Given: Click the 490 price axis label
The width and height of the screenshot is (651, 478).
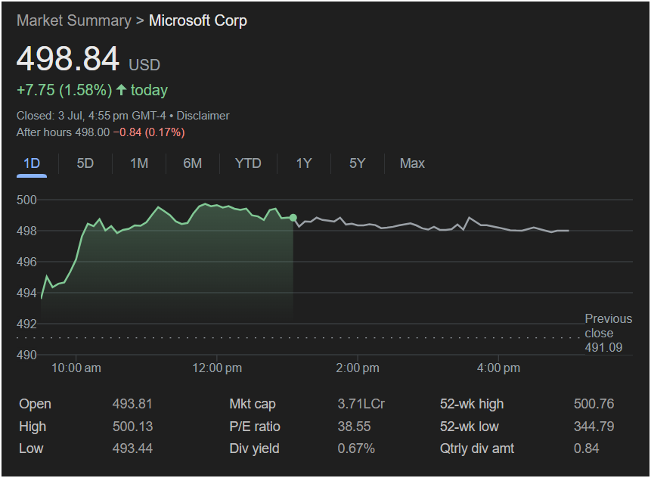Looking at the screenshot, I should [x=26, y=355].
